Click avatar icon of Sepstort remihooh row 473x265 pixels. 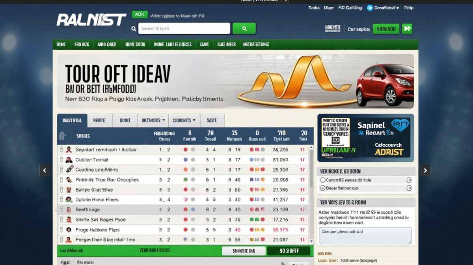coord(69,150)
